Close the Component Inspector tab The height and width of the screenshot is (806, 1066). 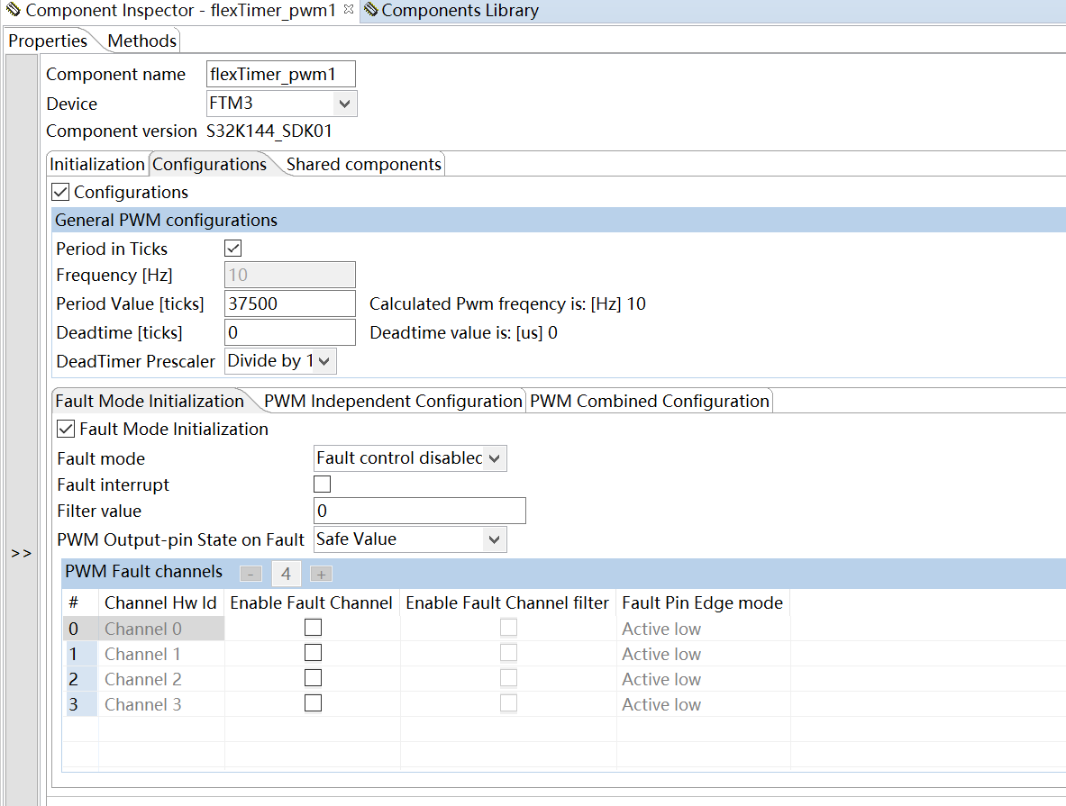click(x=349, y=9)
